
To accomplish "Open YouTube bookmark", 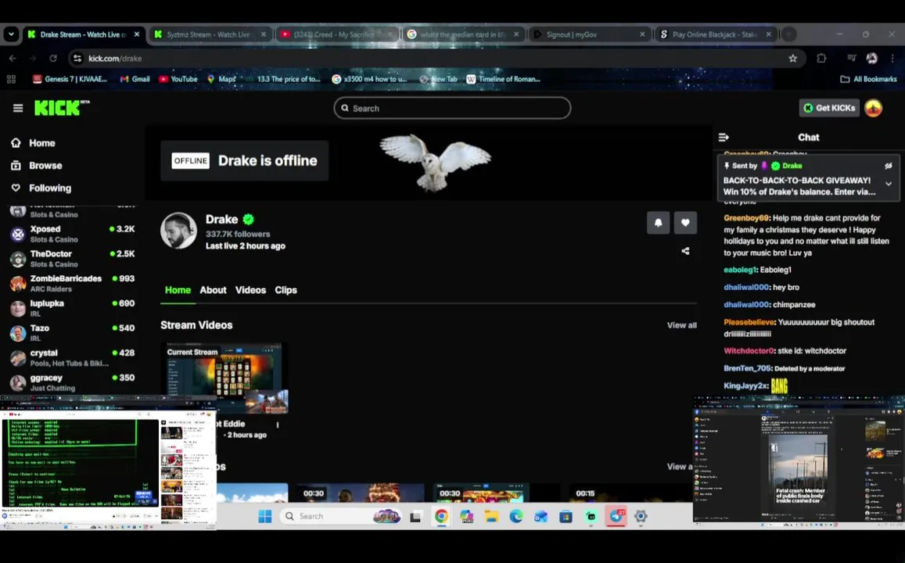I will 178,79.
